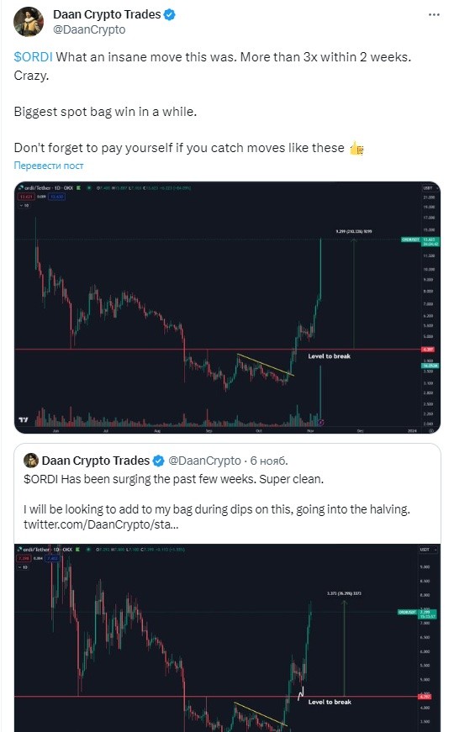The image size is (454, 732).
Task: Click the @DaanCrypto handle in quoted post
Action: coord(204,461)
